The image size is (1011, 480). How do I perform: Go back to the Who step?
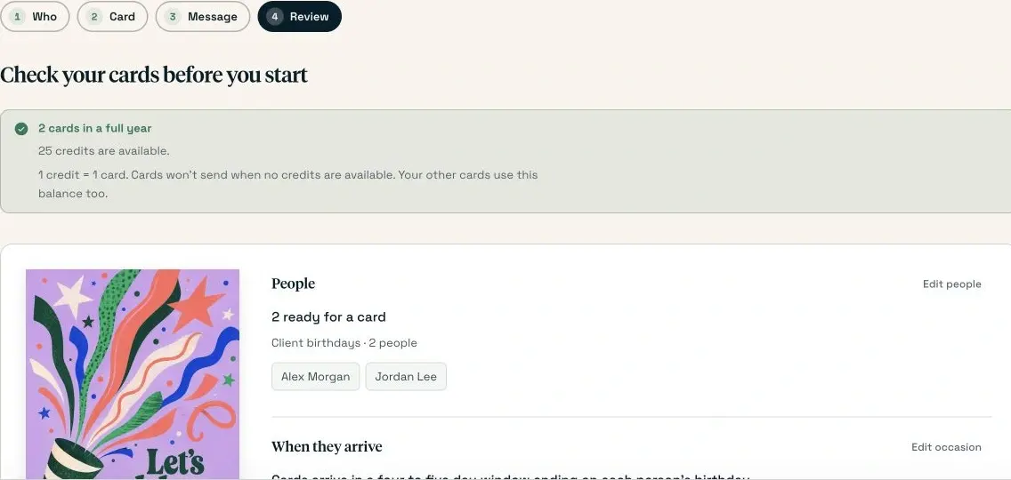34,17
